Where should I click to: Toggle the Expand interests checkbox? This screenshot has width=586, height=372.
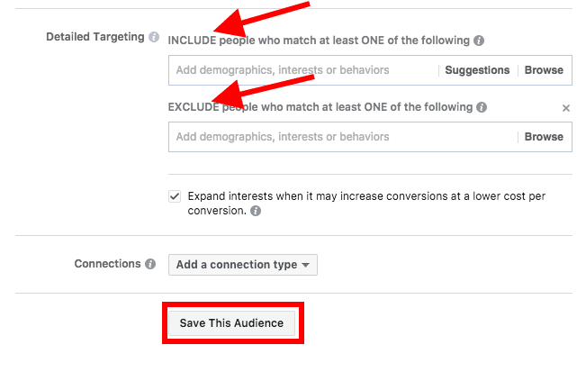(175, 195)
